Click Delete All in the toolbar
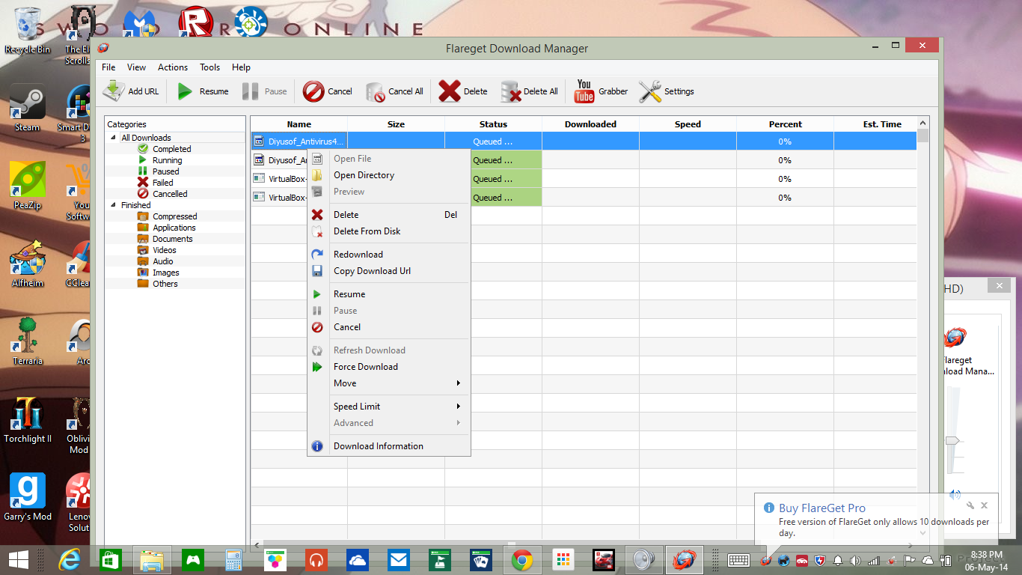The height and width of the screenshot is (575, 1022). coord(529,91)
